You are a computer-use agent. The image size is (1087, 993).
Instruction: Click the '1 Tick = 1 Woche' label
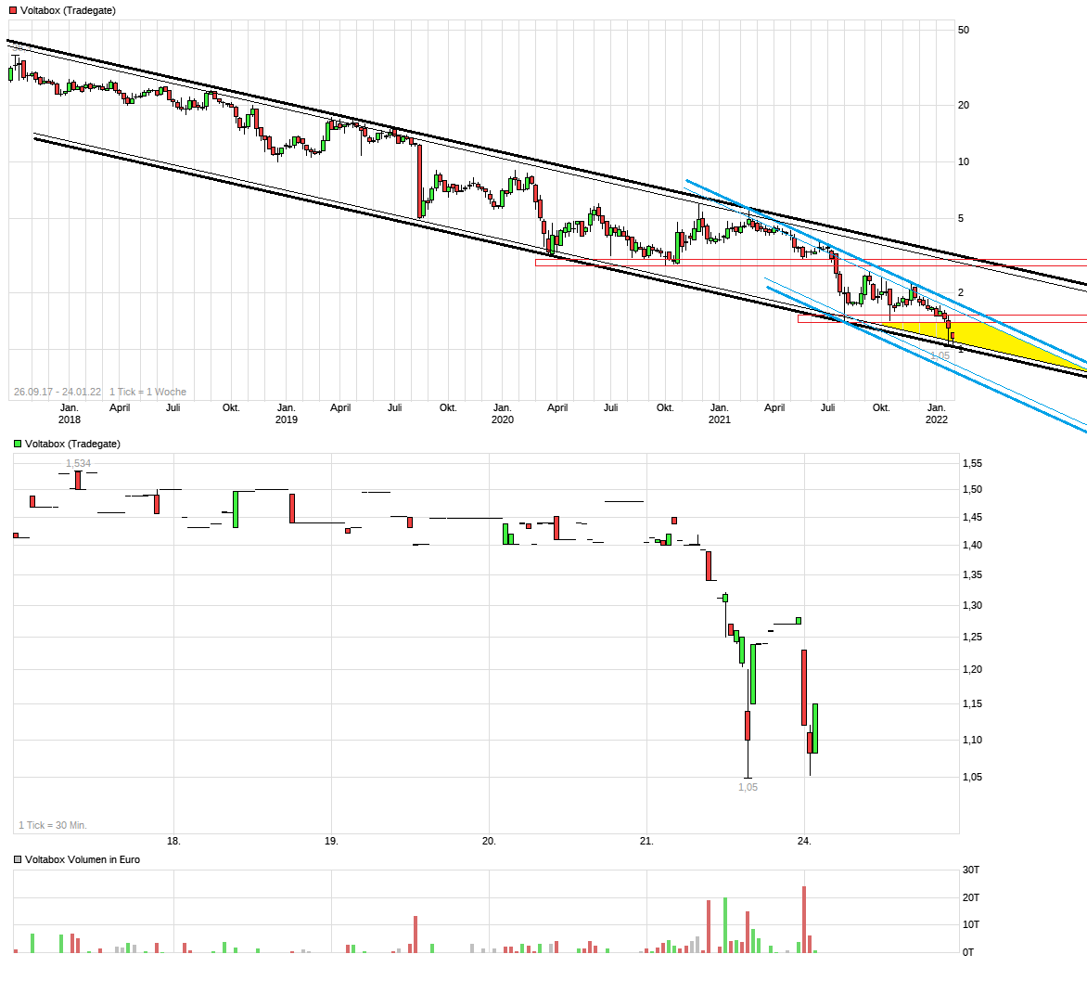click(x=147, y=392)
